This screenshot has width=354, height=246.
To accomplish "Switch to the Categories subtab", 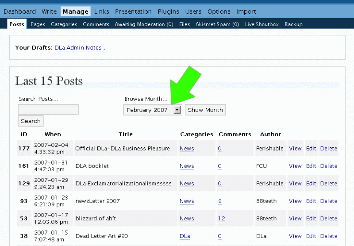I will tap(64, 24).
